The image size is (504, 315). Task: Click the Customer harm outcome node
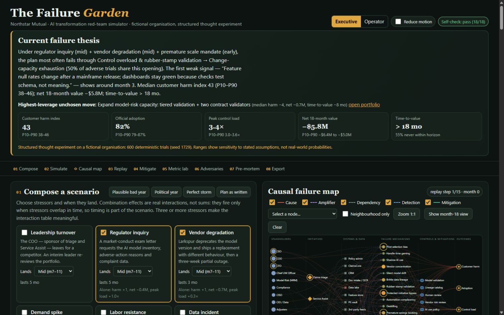pos(459,267)
